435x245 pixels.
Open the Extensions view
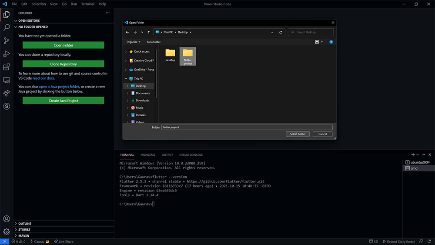[7, 67]
